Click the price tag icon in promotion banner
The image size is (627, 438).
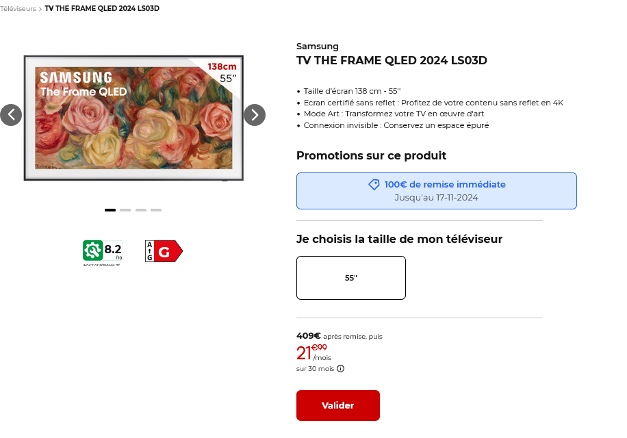[x=374, y=185]
